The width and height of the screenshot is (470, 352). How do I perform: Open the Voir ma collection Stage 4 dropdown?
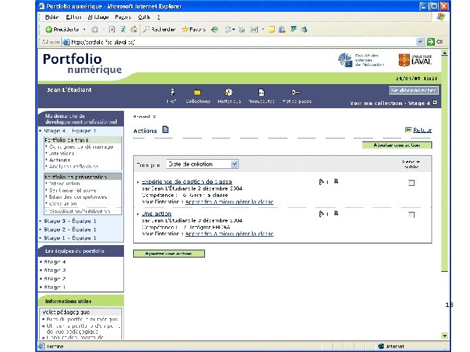[435, 103]
